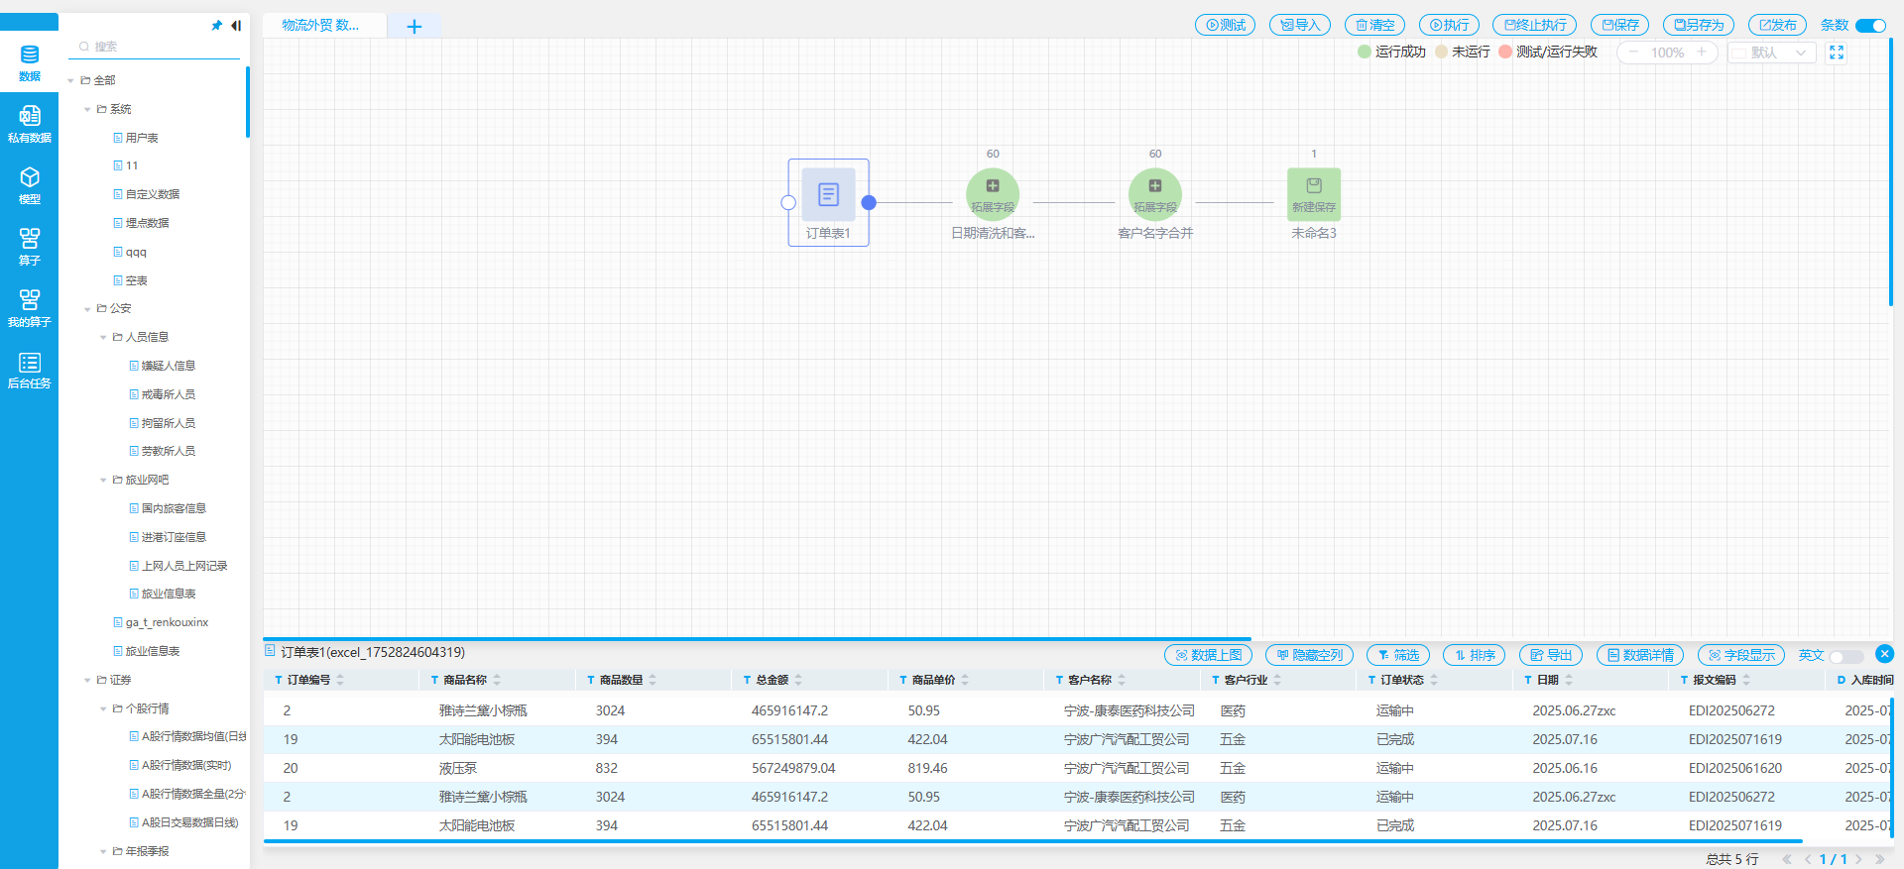Image resolution: width=1904 pixels, height=869 pixels.
Task: Open the 模型 section in sidebar
Action: 29,185
